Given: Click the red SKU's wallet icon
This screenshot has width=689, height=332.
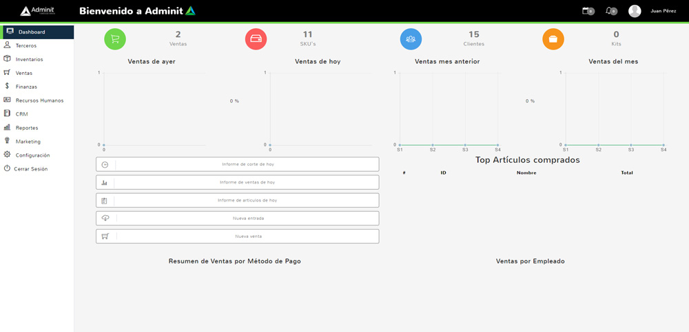Looking at the screenshot, I should (x=256, y=39).
